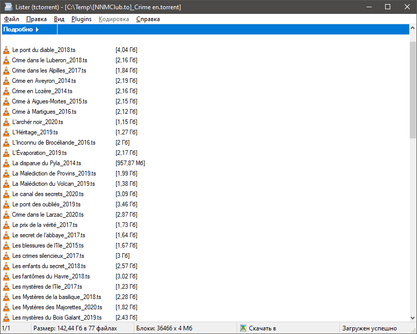Click VLC icon beside Le canal des secrets_2020.ts
417x334 pixels.
[6, 194]
